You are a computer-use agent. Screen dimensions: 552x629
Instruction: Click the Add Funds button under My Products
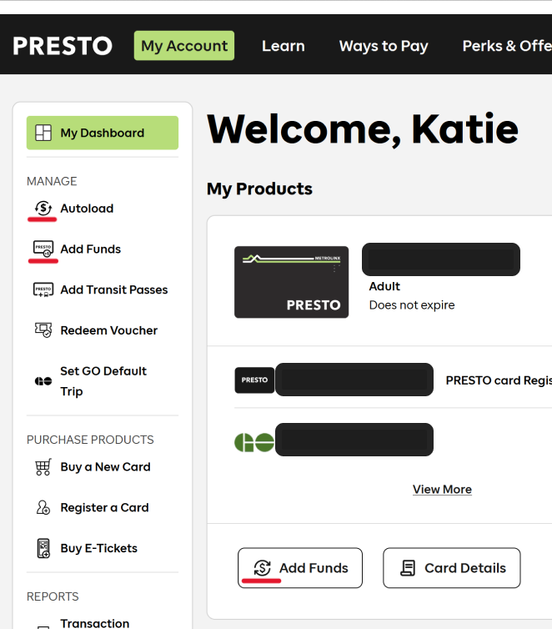pyautogui.click(x=300, y=568)
